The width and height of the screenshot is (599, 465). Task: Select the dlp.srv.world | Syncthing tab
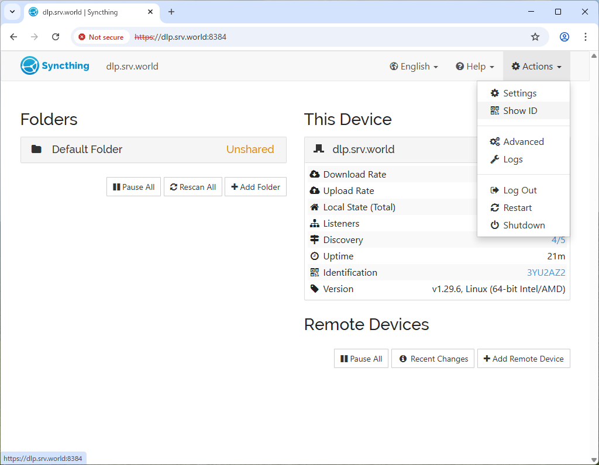pyautogui.click(x=92, y=12)
